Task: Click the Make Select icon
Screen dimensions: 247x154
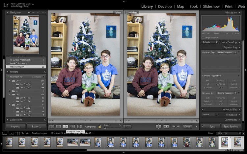Action: coord(166,126)
